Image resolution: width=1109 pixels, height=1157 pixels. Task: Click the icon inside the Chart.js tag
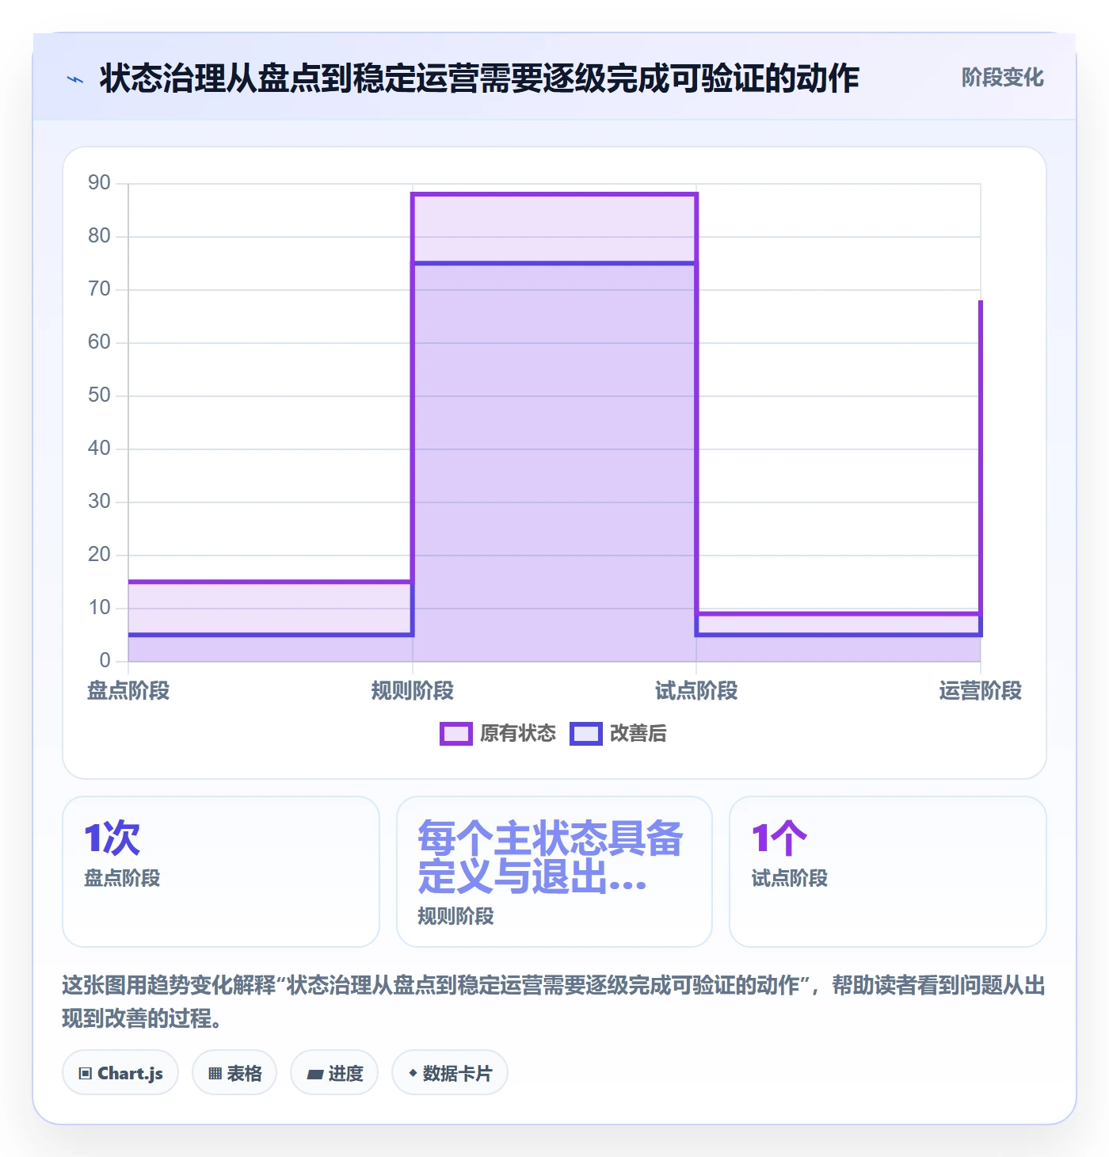[86, 1074]
